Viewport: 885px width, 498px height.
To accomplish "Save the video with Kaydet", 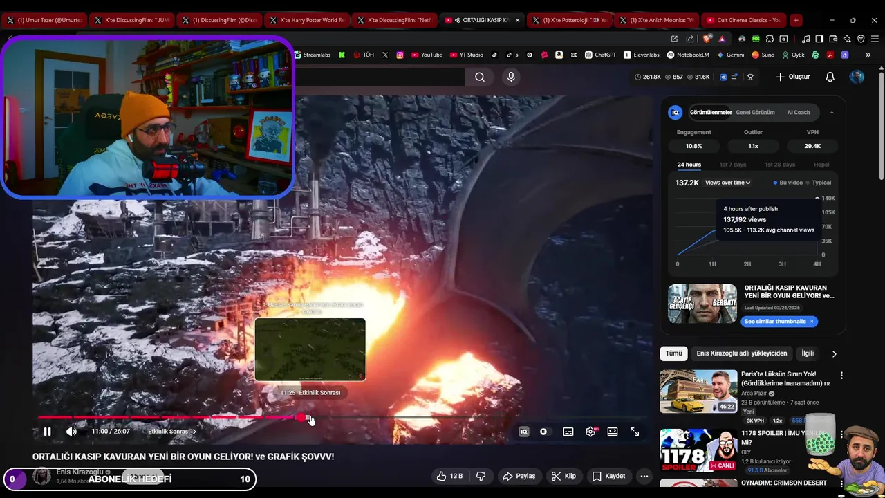I will click(609, 476).
